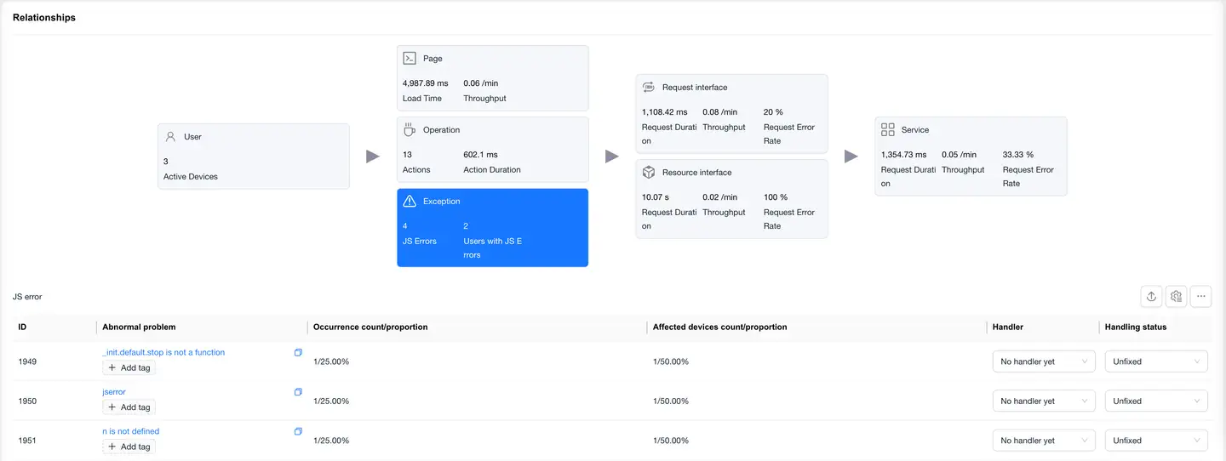1226x461 pixels.
Task: Copy the jserror problem name
Action: (298, 392)
